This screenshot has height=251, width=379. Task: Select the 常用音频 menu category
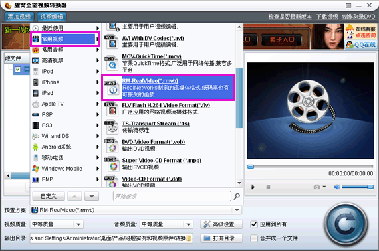pyautogui.click(x=66, y=50)
